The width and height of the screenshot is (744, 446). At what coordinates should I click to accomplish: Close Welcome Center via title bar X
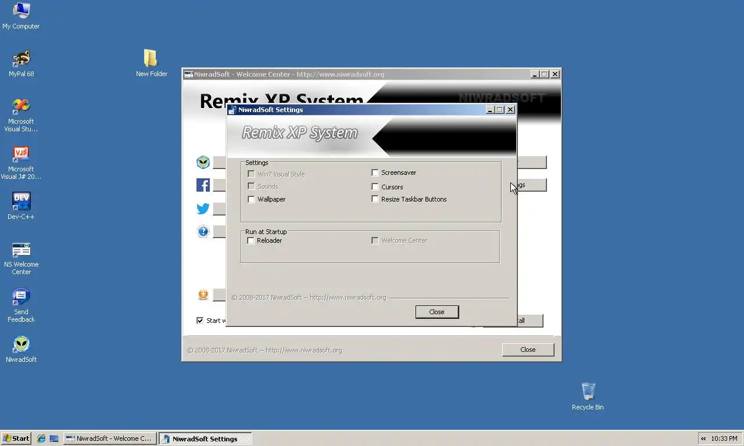click(x=555, y=74)
